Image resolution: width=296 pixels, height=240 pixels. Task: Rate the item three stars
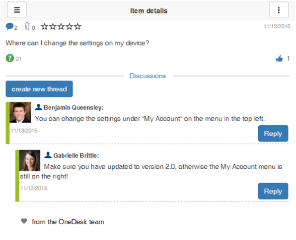coord(61,27)
